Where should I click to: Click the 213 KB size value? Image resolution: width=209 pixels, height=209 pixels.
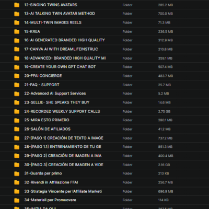click(164, 173)
